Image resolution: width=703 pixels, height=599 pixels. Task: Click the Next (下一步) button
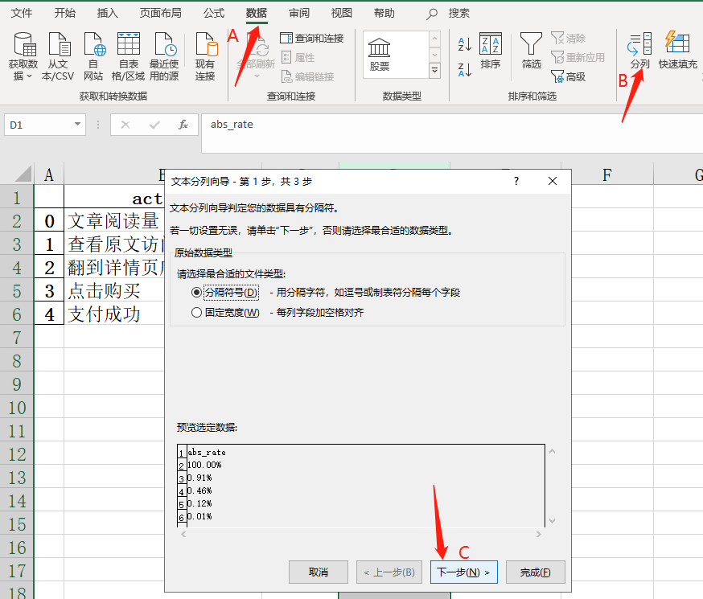pos(463,572)
